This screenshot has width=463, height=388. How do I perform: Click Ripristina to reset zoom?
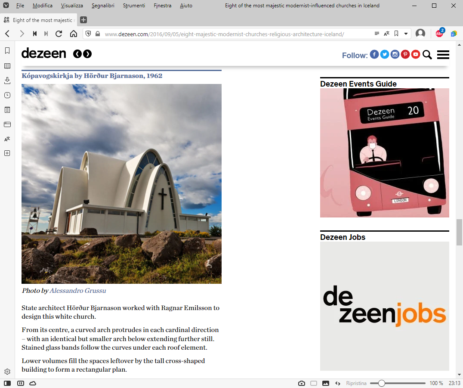pyautogui.click(x=356, y=383)
